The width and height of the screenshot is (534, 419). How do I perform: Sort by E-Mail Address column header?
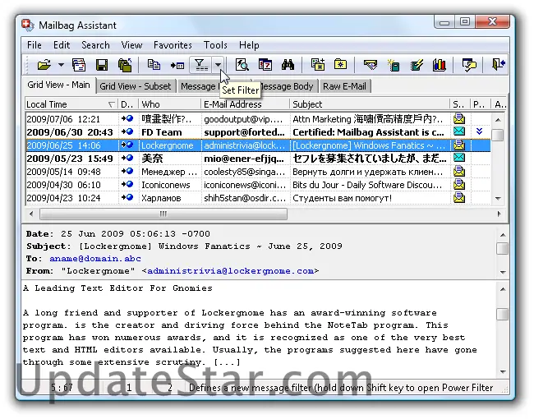coord(245,104)
